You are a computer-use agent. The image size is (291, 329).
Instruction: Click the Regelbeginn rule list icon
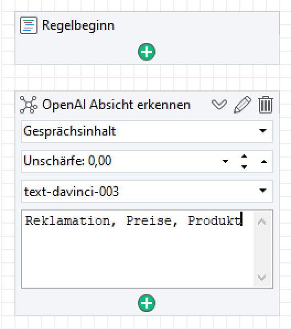pyautogui.click(x=29, y=25)
